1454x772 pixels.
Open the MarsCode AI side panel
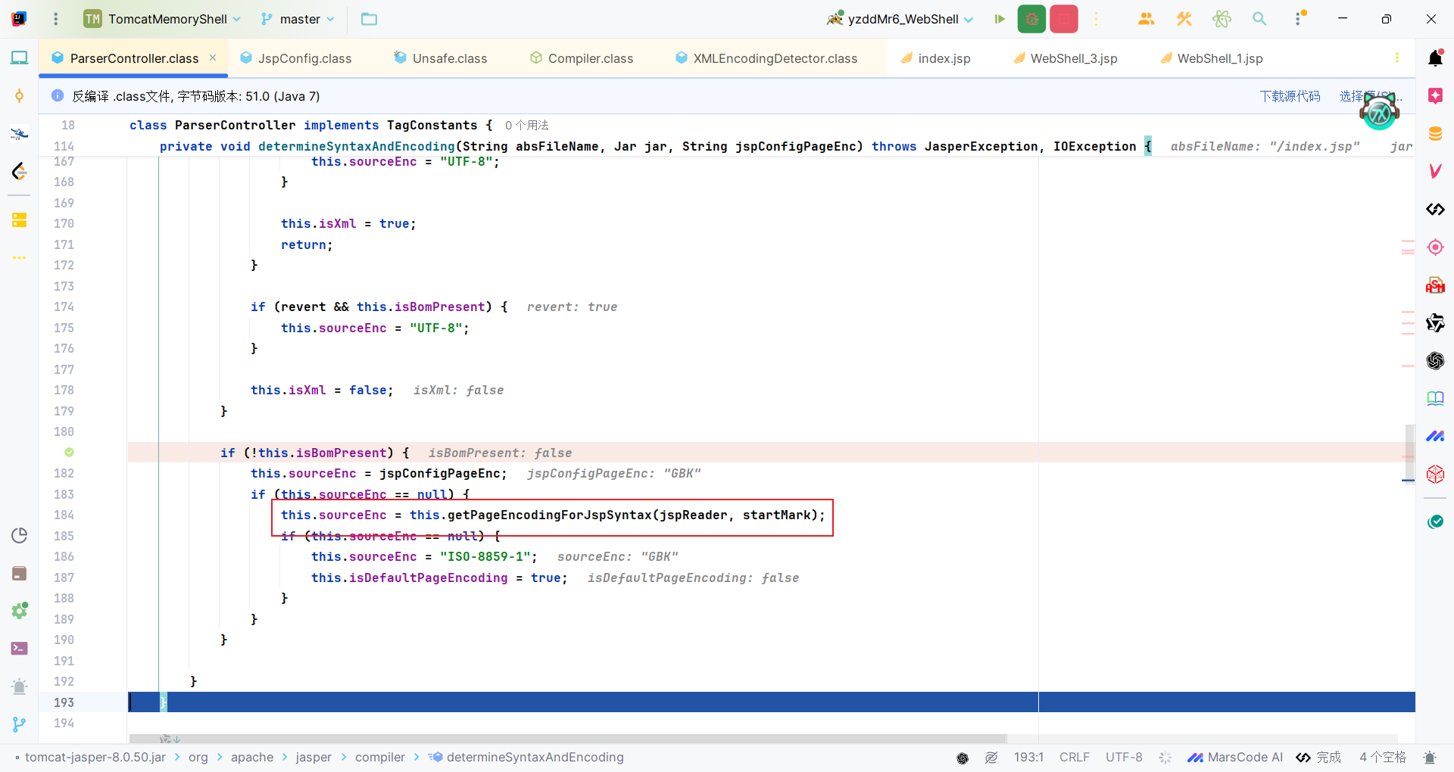pos(1435,436)
